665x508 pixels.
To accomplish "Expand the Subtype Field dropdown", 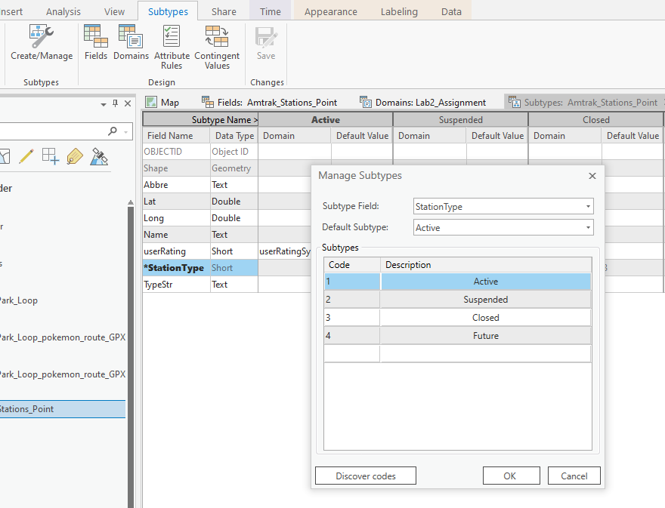I will pos(588,206).
